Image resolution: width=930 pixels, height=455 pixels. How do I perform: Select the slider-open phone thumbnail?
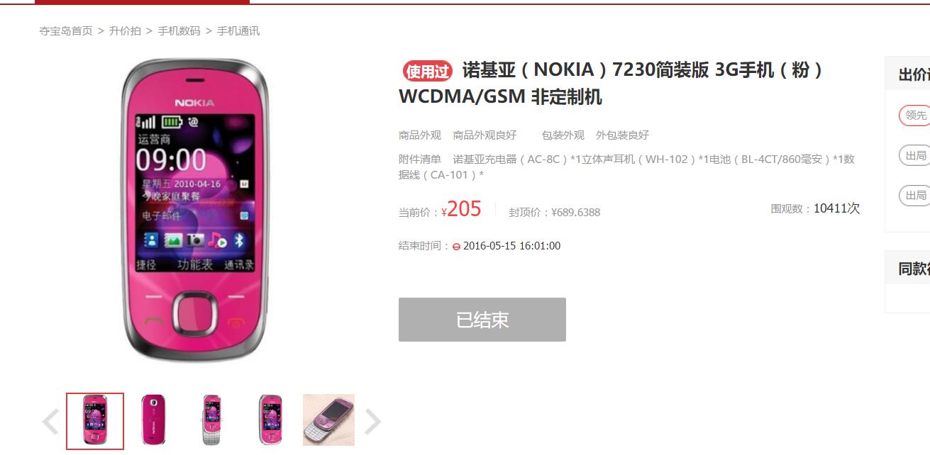212,420
